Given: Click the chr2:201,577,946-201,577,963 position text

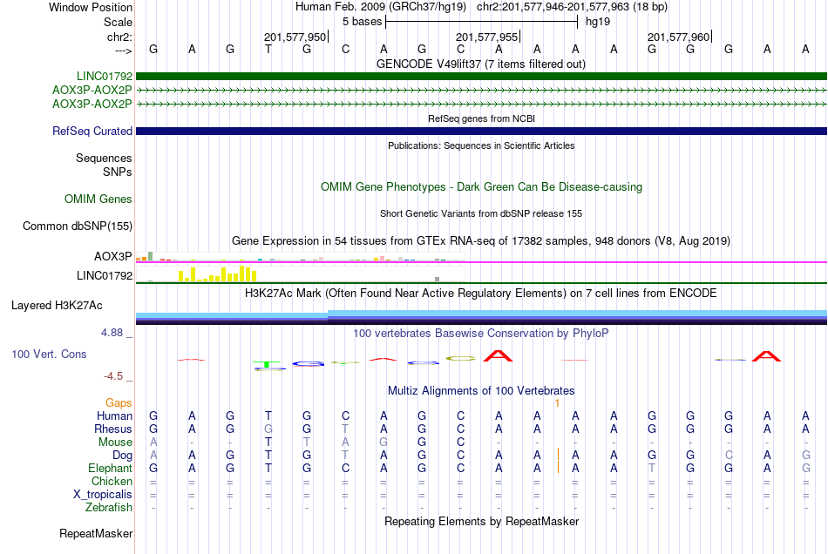Looking at the screenshot, I should tap(572, 7).
